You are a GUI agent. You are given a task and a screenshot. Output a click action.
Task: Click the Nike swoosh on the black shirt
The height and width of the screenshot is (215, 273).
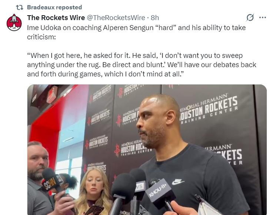(178, 181)
